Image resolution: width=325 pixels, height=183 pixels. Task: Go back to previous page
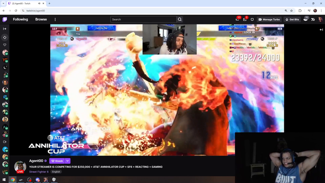[x=4, y=11]
